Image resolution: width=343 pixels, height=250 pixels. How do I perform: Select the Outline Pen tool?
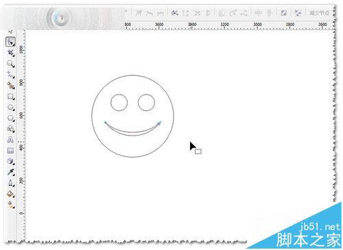coord(10,183)
